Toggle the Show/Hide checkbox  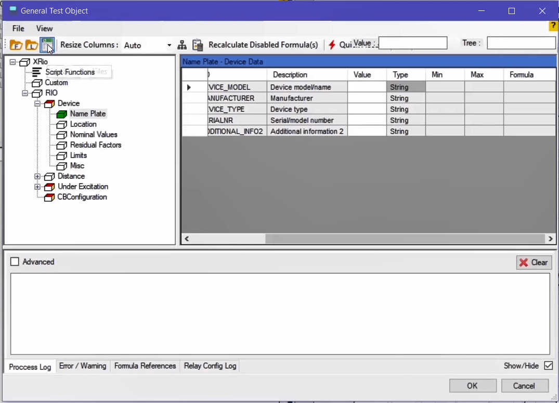click(548, 366)
